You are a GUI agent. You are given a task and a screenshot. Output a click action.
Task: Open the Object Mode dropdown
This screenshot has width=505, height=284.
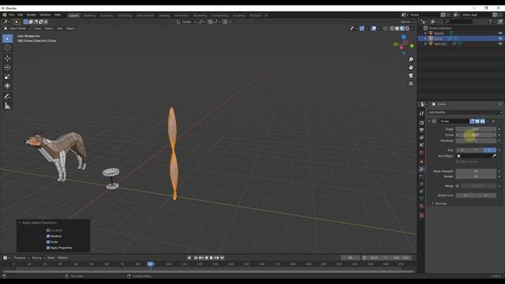click(x=17, y=28)
